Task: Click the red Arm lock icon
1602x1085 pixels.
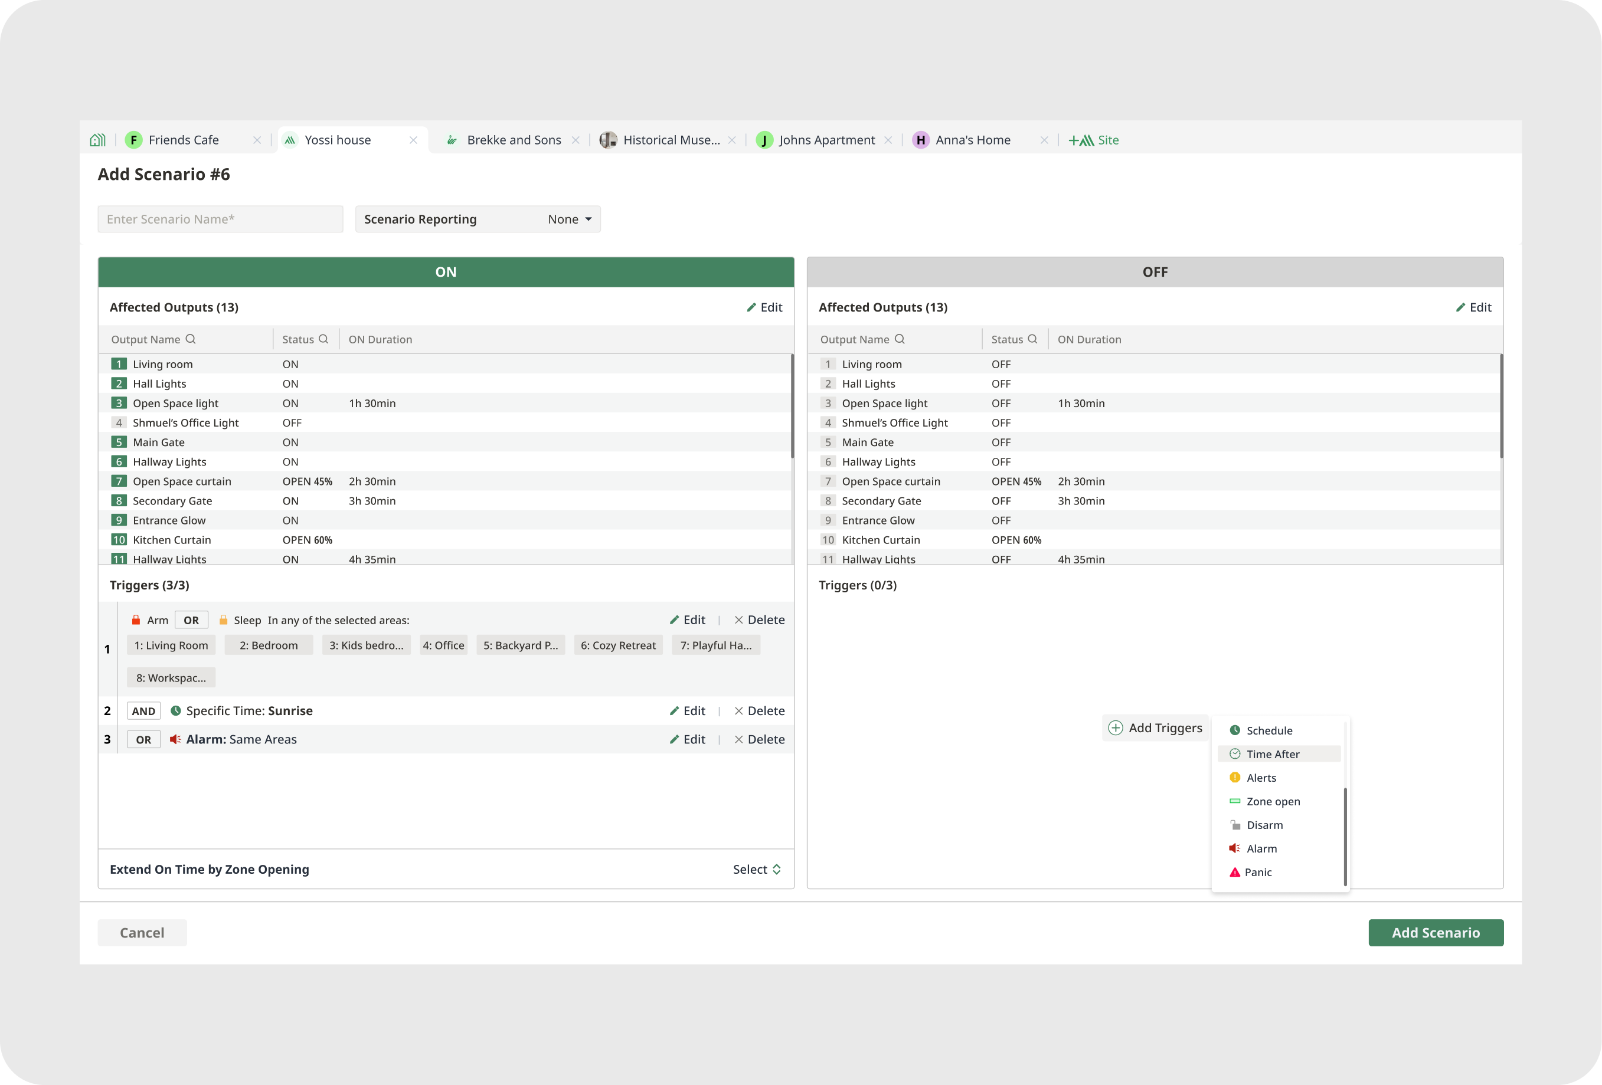Action: coord(136,620)
